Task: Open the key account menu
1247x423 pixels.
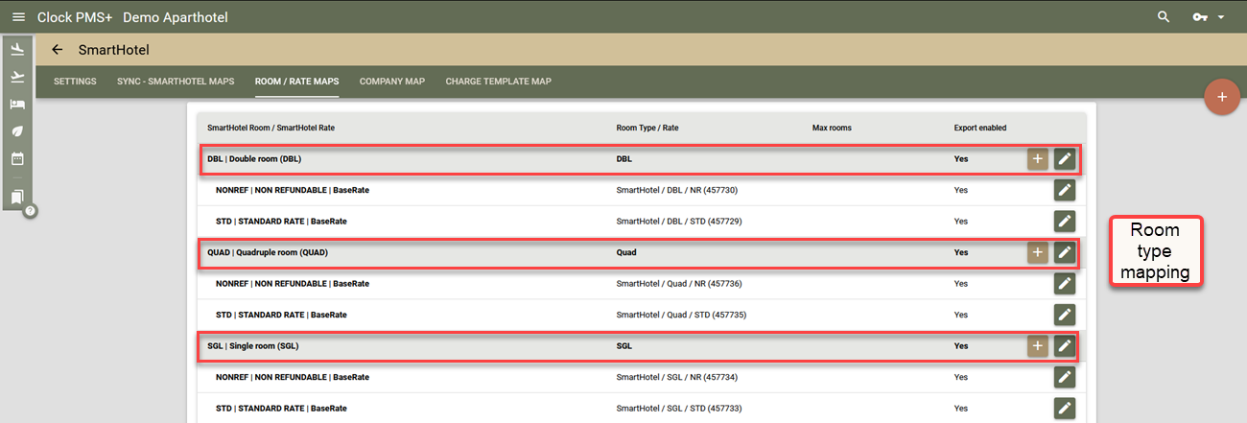Action: click(x=1209, y=17)
